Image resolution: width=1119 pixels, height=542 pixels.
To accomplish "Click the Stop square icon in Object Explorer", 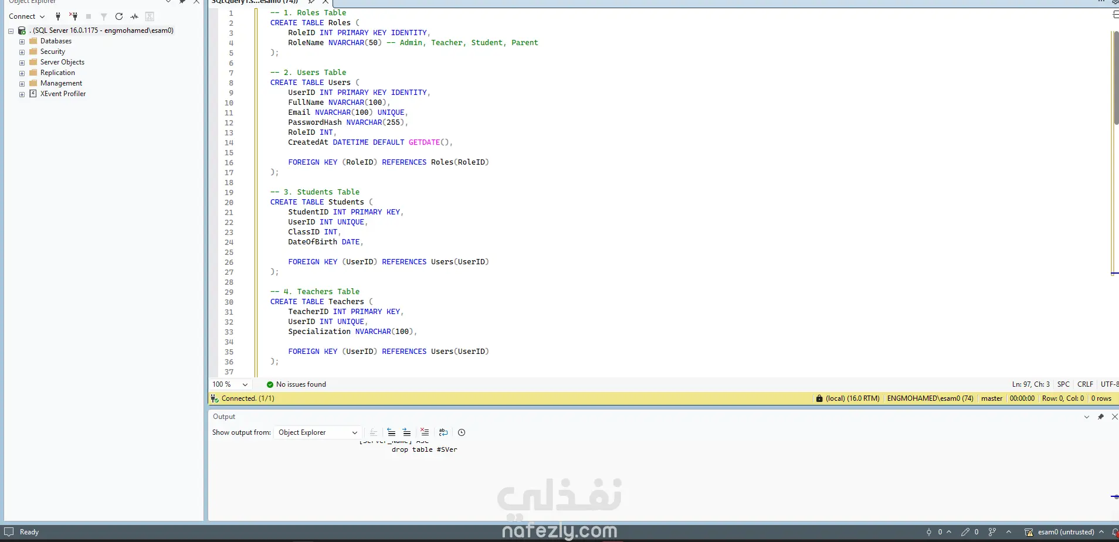I will tap(89, 16).
